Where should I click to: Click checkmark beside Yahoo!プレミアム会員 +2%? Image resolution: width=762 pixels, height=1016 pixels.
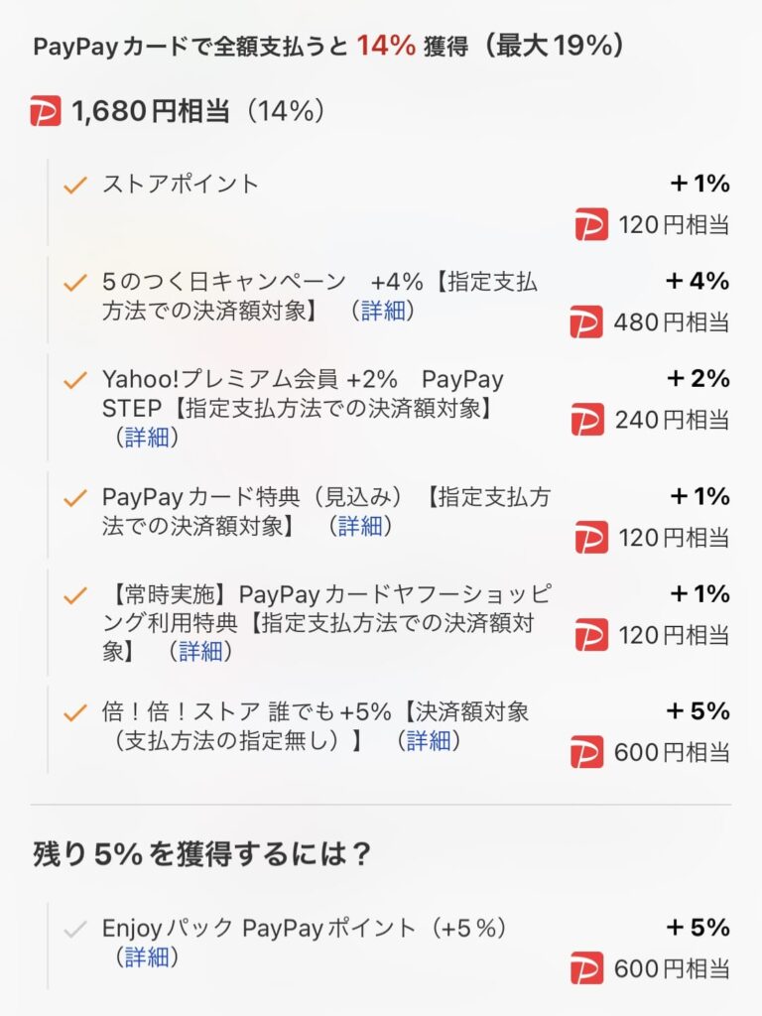[75, 380]
